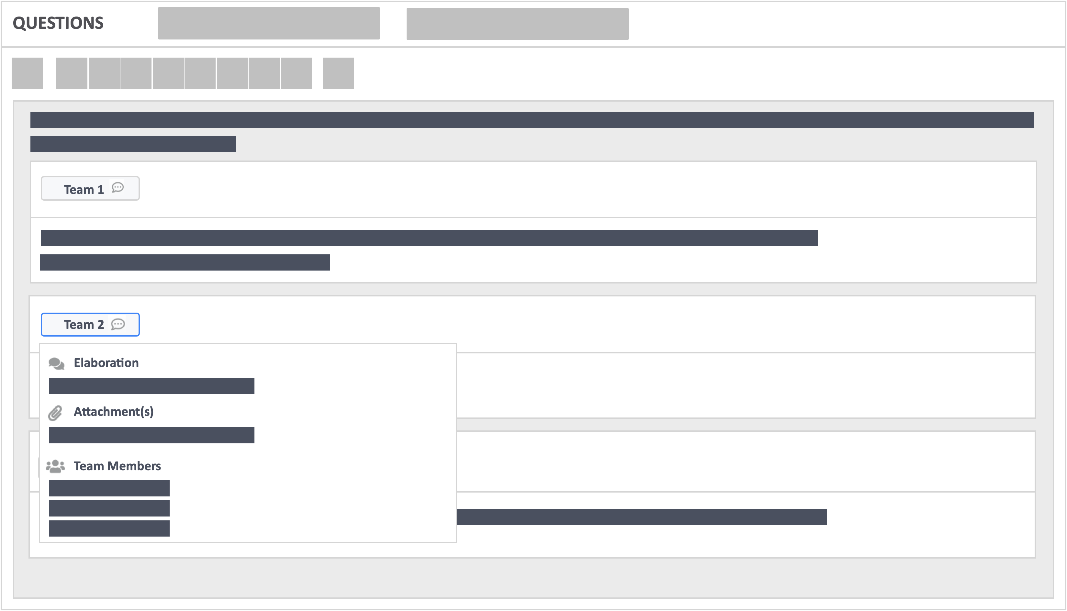
Task: Click the Team 2 comment bubble icon
Action: (119, 325)
